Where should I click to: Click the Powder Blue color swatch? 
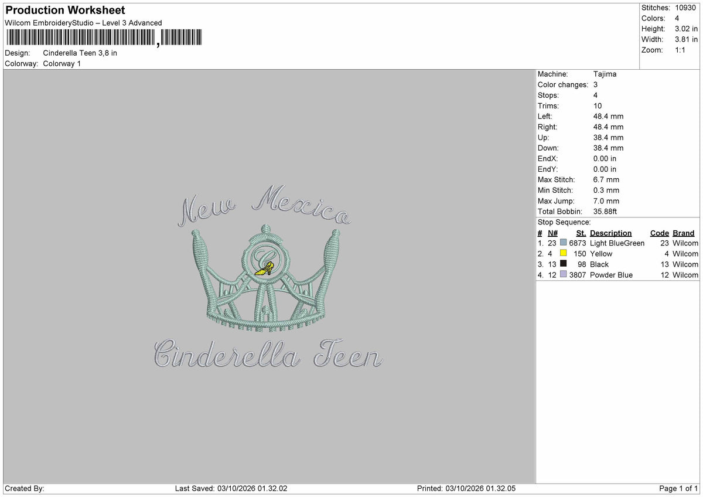tap(564, 274)
